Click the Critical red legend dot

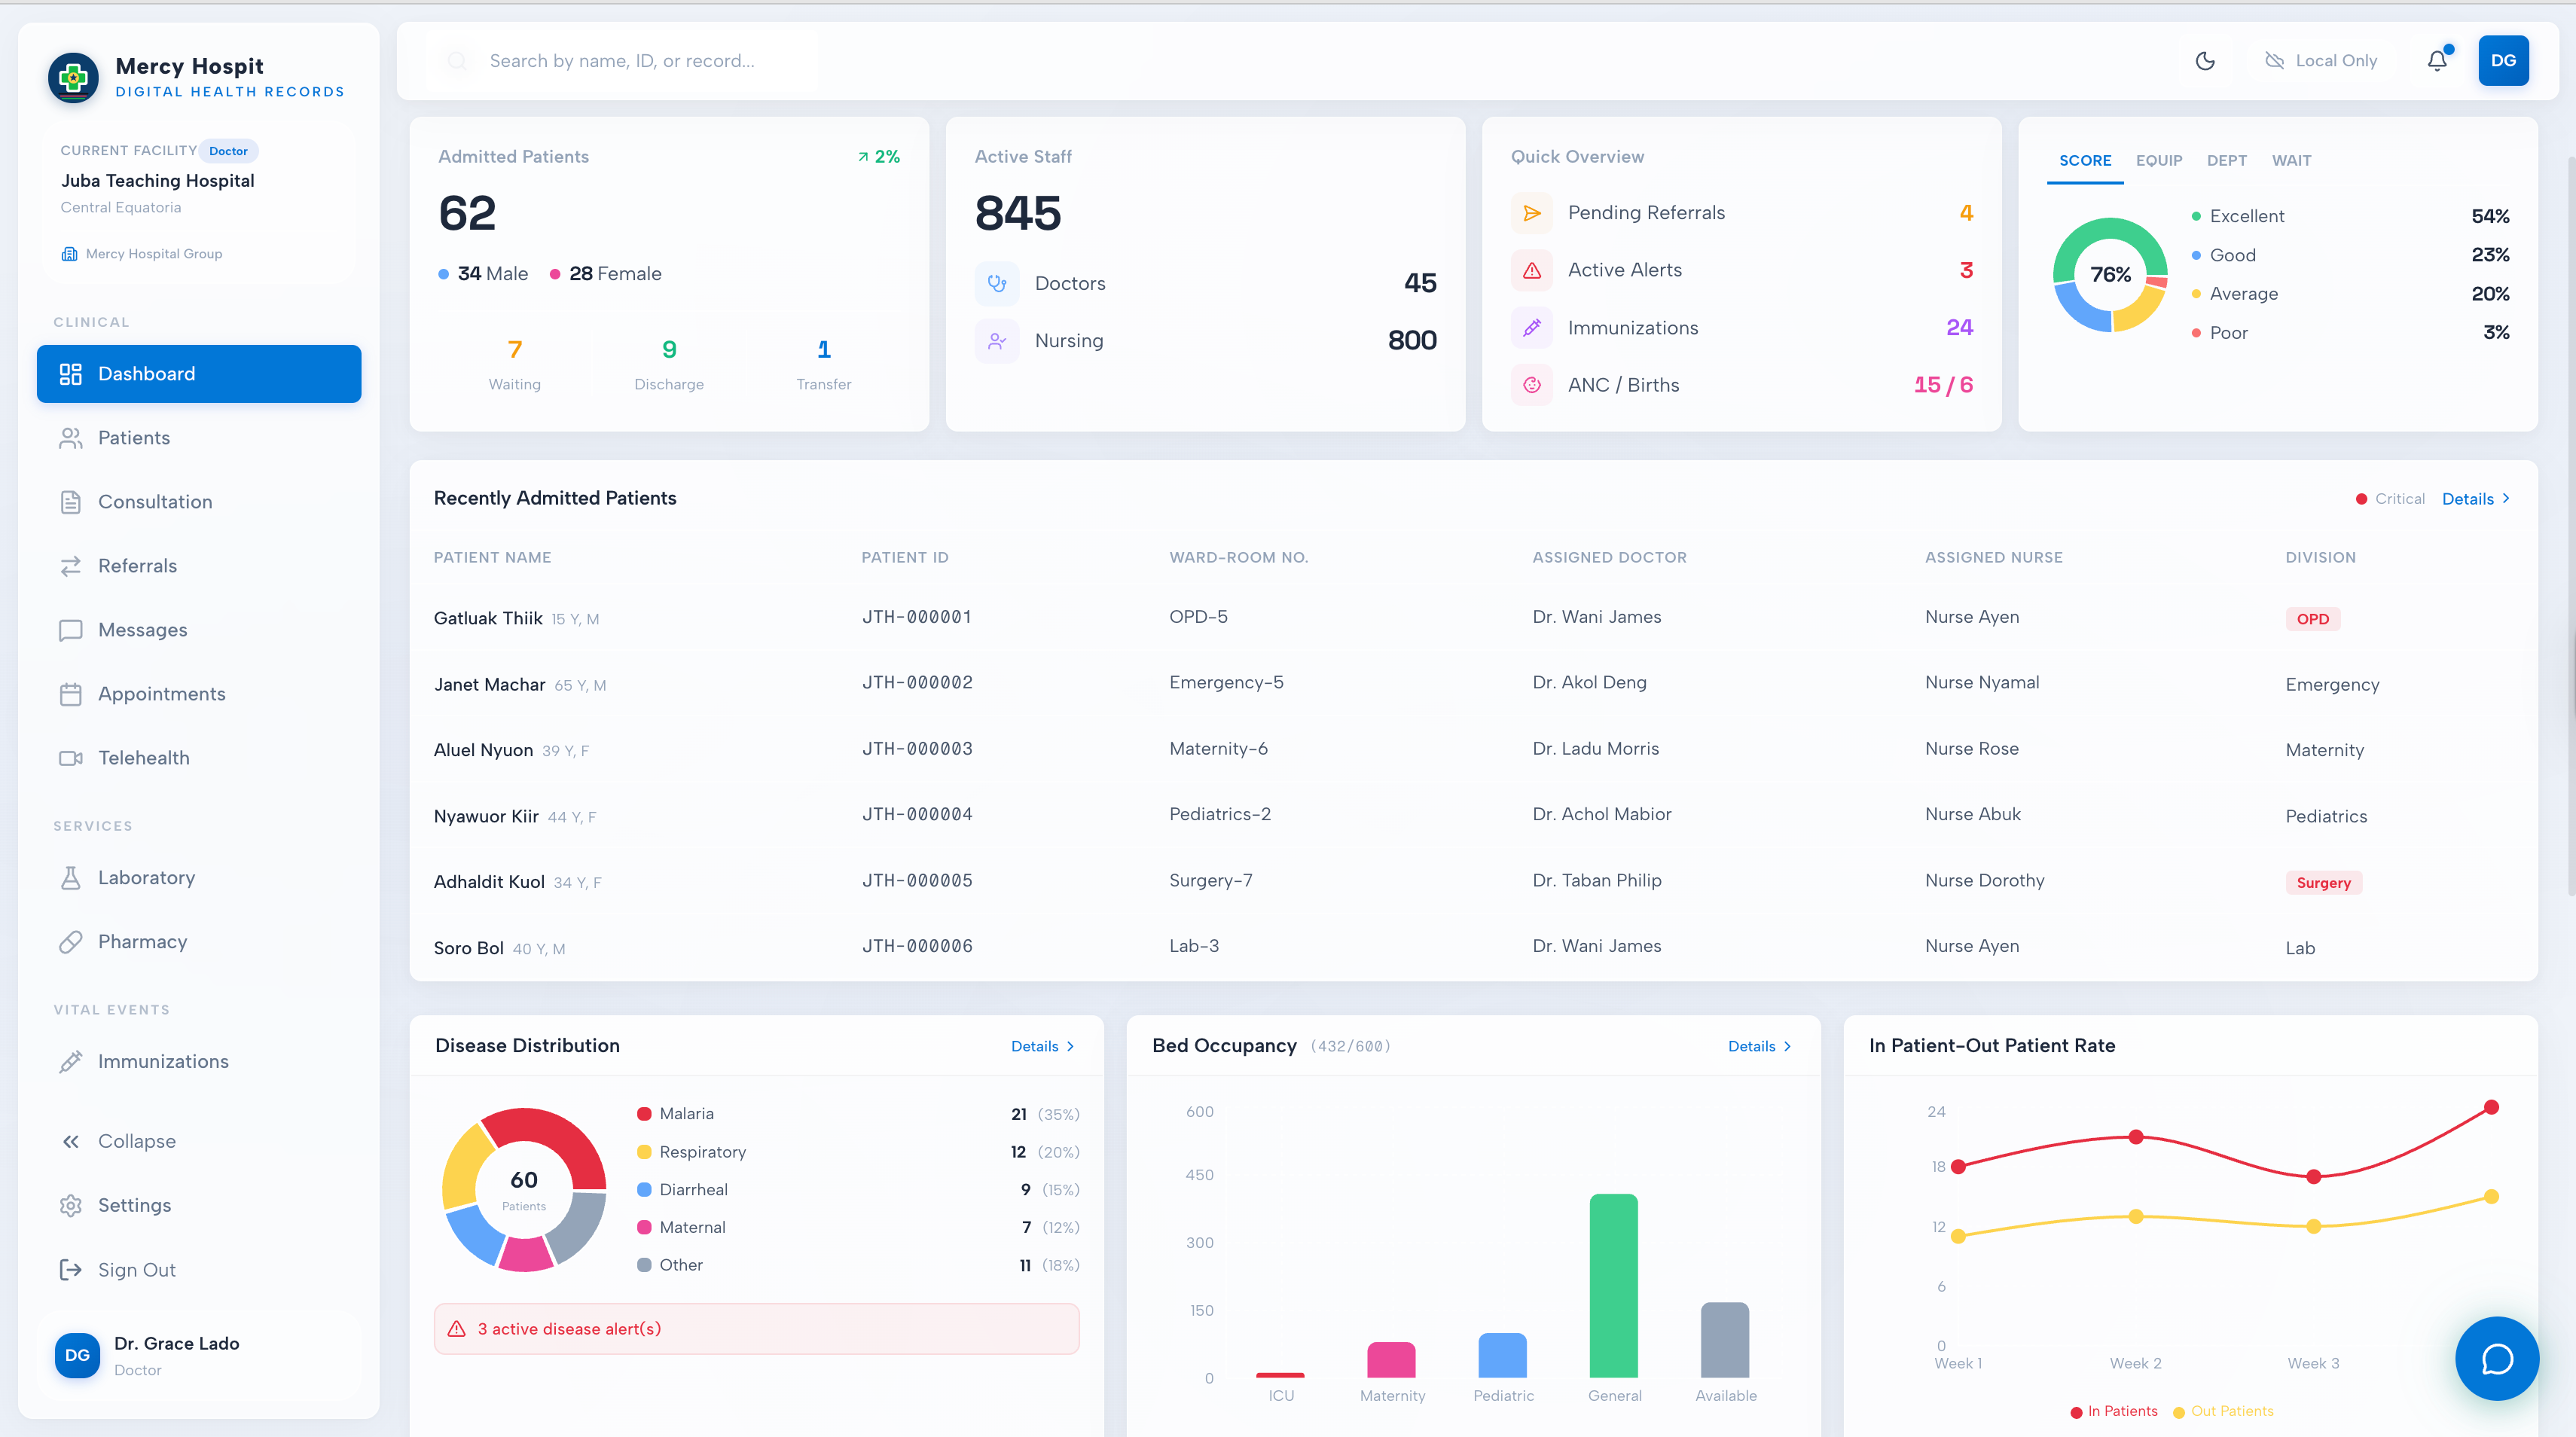point(2361,499)
